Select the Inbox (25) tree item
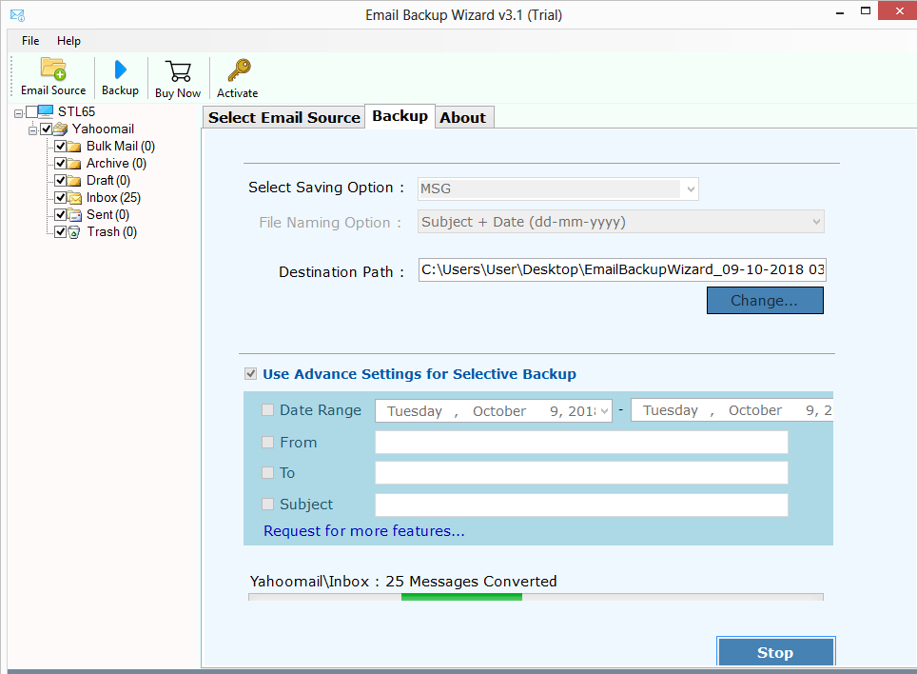The width and height of the screenshot is (917, 674). pyautogui.click(x=113, y=198)
